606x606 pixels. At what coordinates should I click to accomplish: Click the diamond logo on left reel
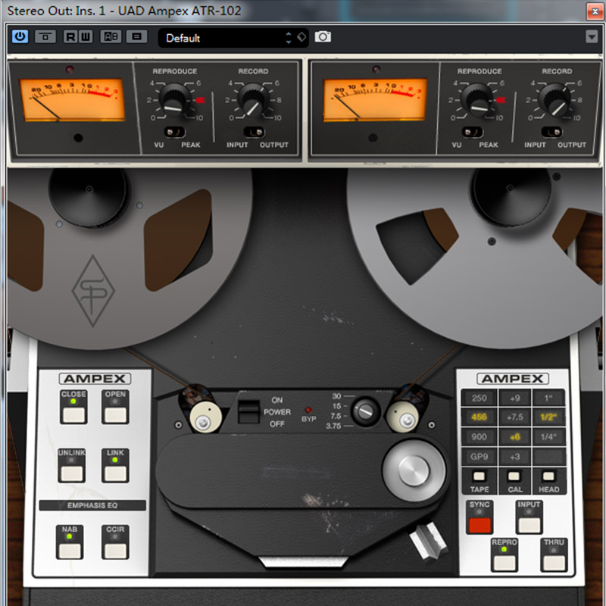pos(93,291)
